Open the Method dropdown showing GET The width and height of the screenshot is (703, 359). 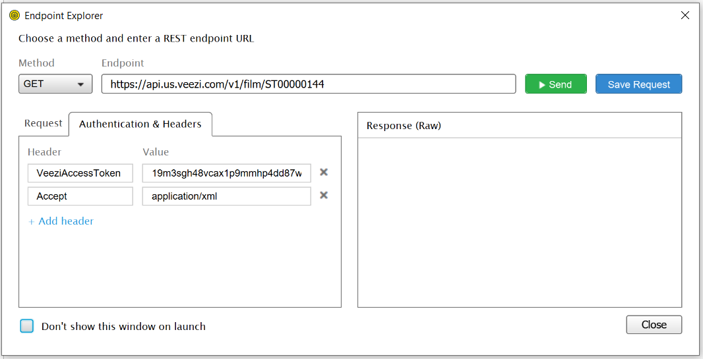pyautogui.click(x=55, y=84)
